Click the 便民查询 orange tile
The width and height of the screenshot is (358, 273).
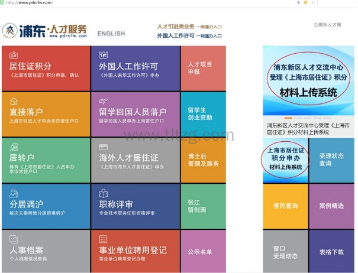pos(285,206)
